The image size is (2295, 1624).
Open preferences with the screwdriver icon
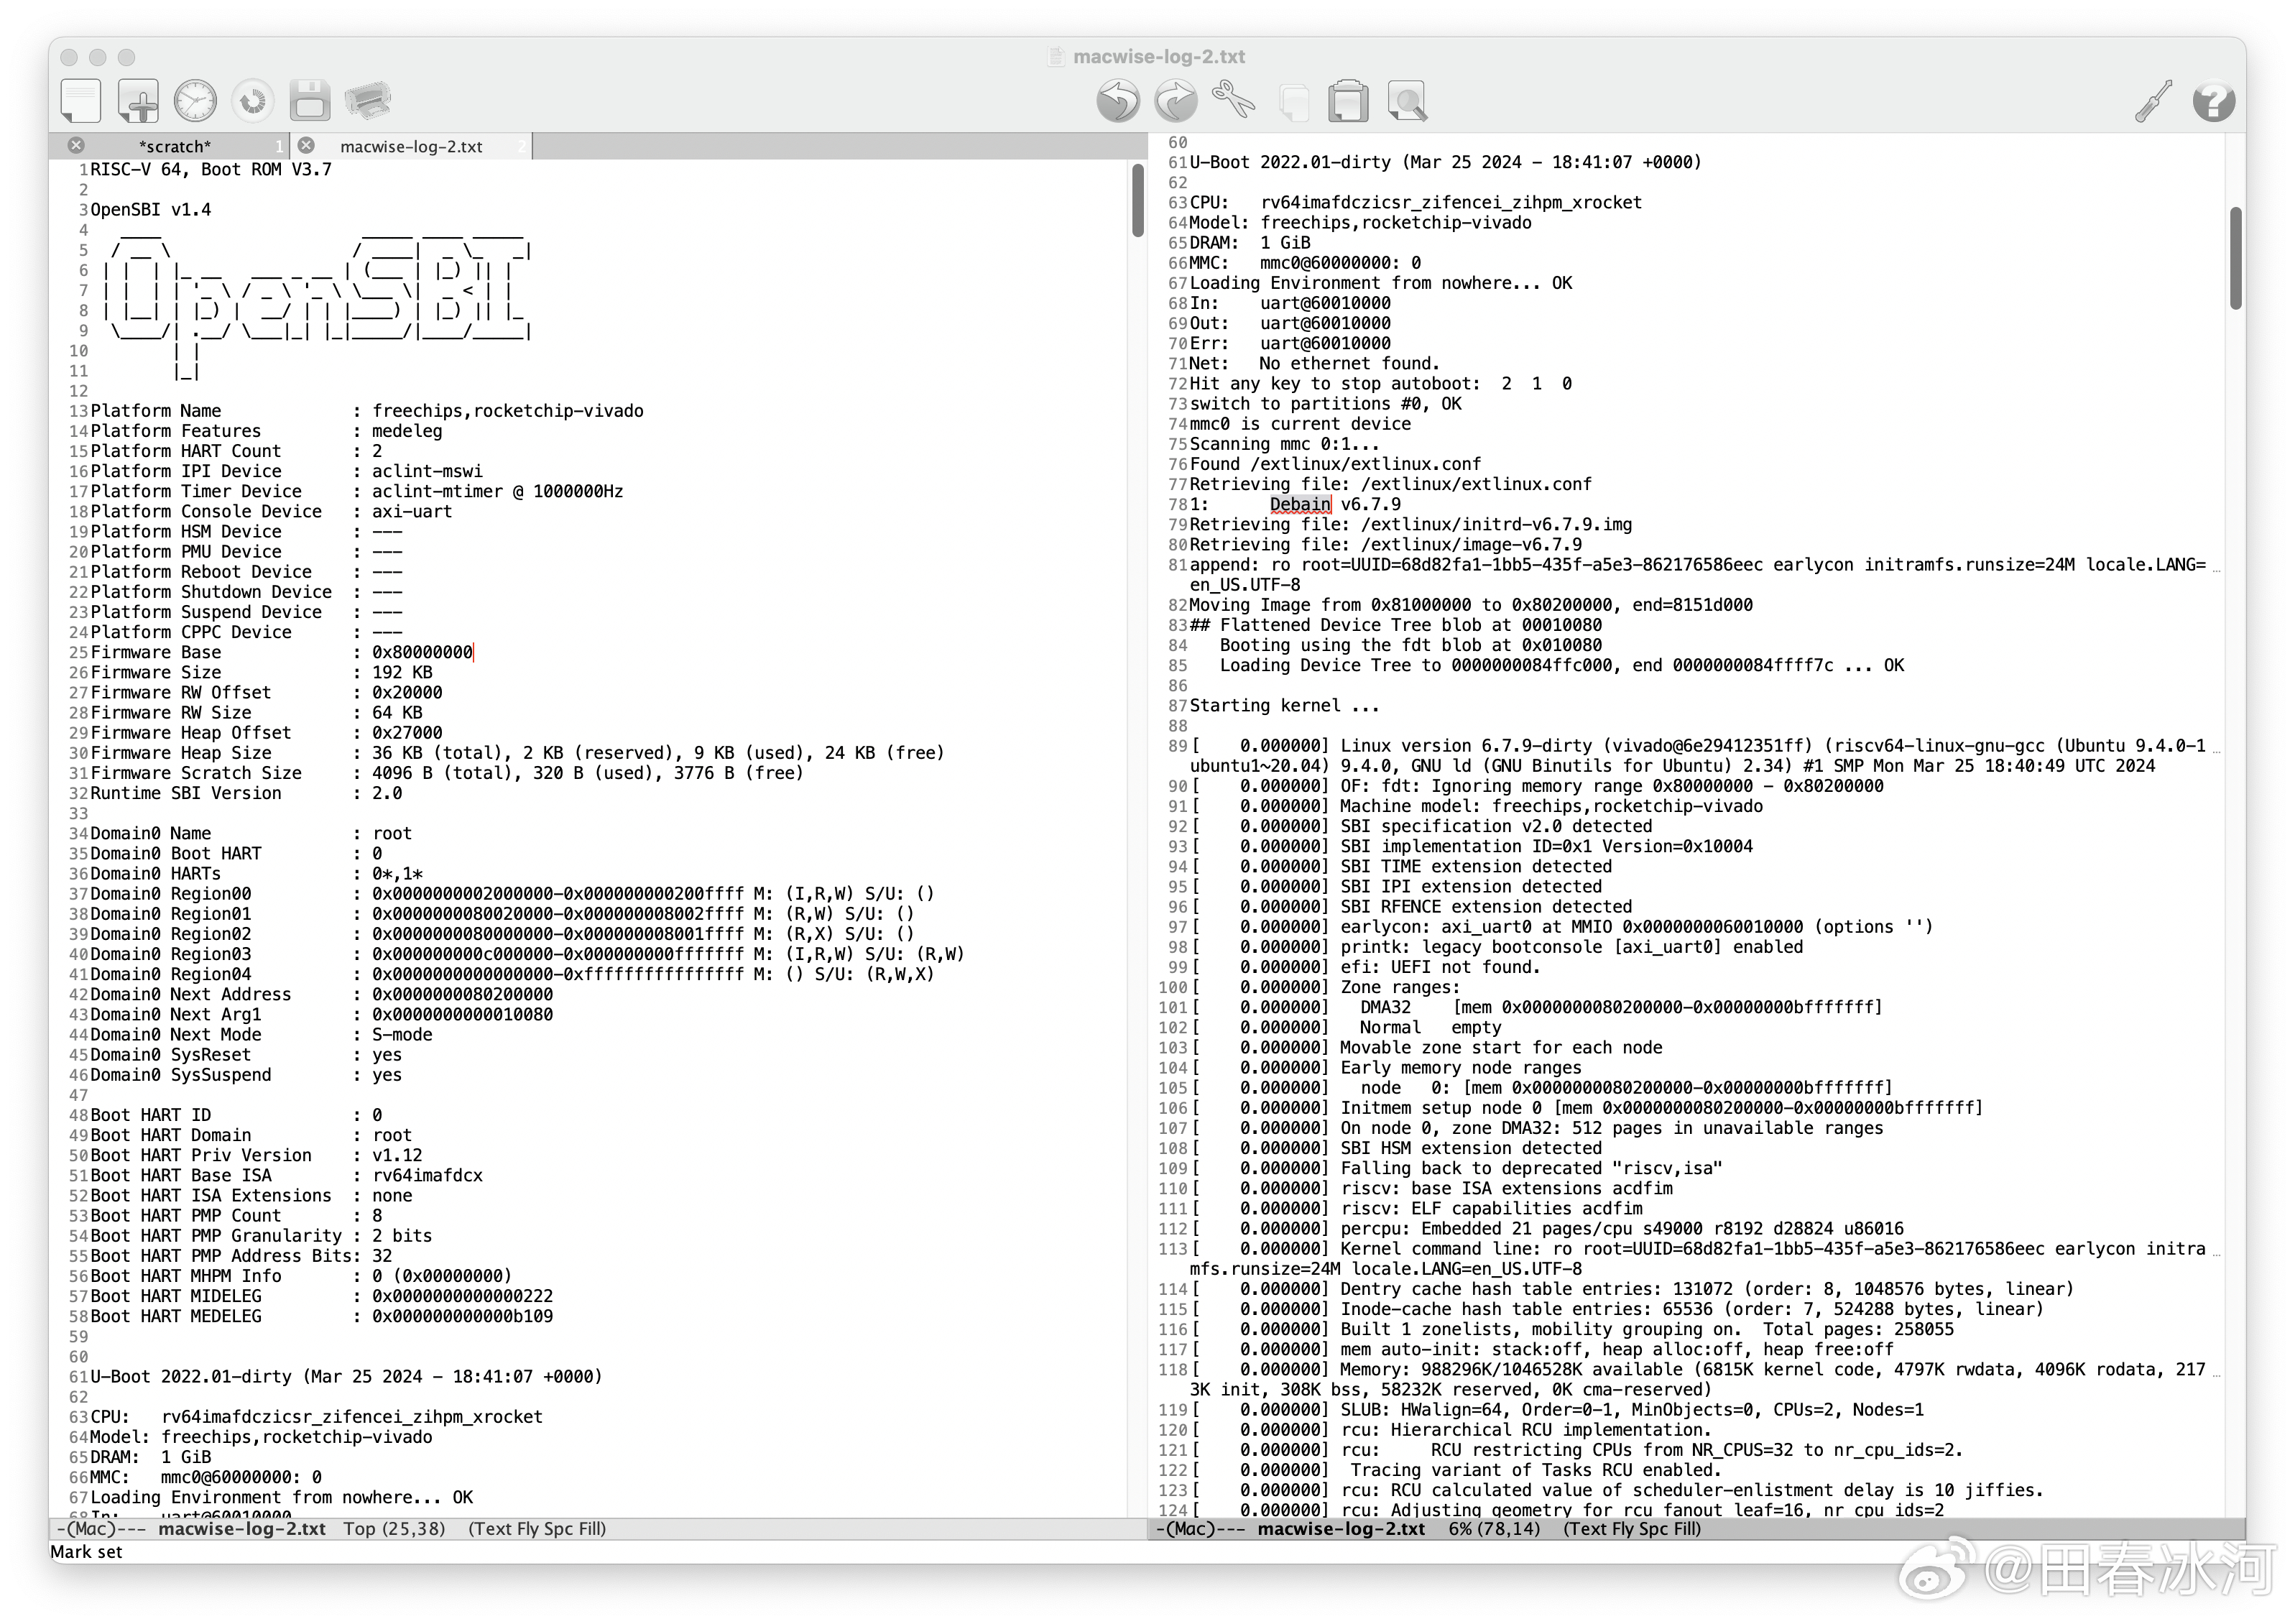tap(2153, 101)
